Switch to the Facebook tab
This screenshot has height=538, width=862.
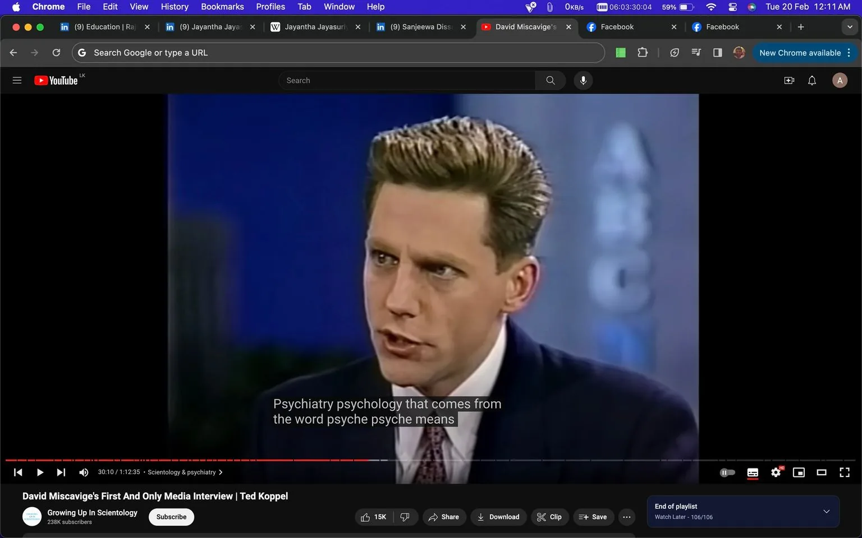(x=617, y=26)
